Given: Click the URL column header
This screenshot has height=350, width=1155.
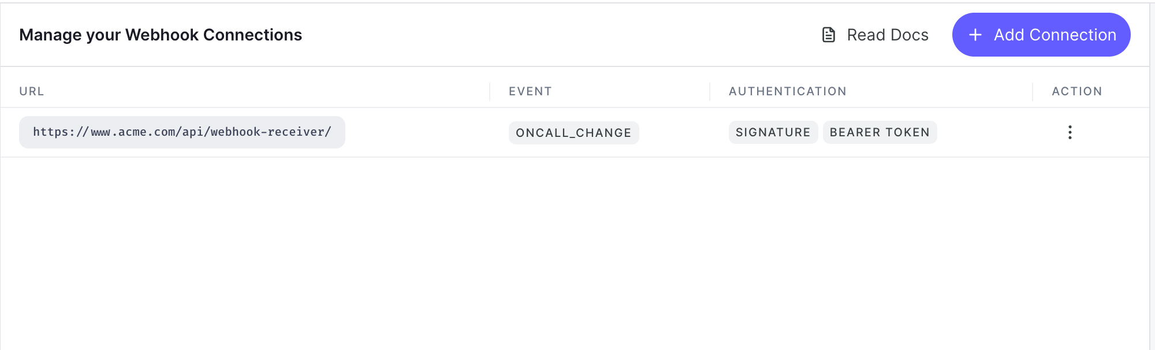Looking at the screenshot, I should [32, 91].
